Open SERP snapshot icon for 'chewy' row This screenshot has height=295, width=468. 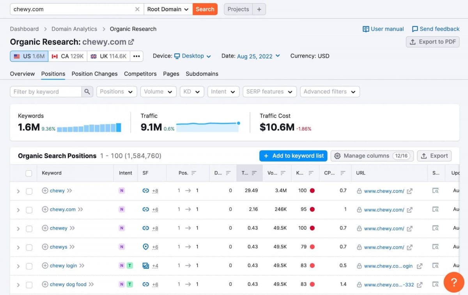coord(435,191)
